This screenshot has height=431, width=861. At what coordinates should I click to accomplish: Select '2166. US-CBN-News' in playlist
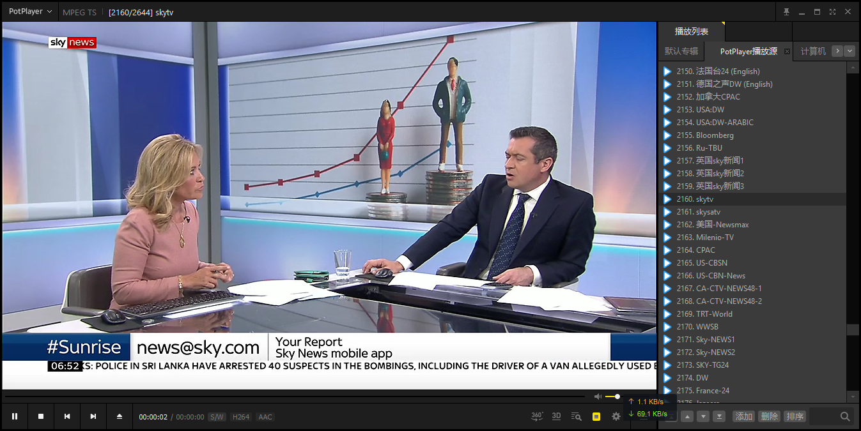click(x=752, y=276)
